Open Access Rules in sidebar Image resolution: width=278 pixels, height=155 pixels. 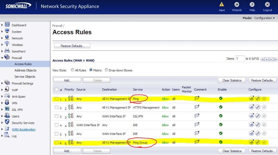tap(23, 64)
